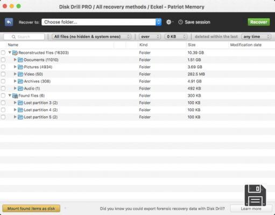The height and width of the screenshot is (215, 275).
Task: Select the 282.5 MB size cell
Action: [196, 74]
